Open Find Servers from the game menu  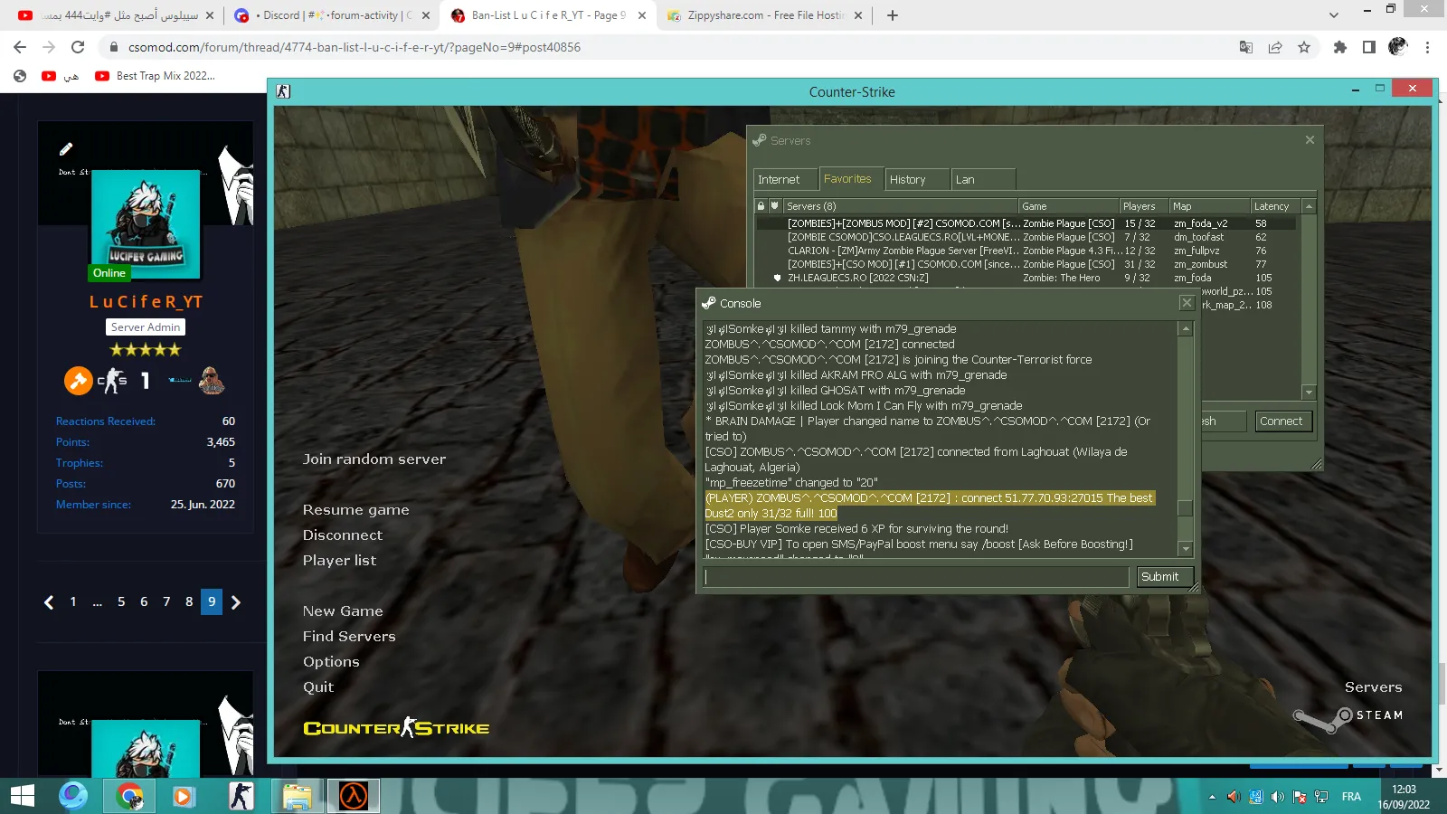[x=349, y=637]
